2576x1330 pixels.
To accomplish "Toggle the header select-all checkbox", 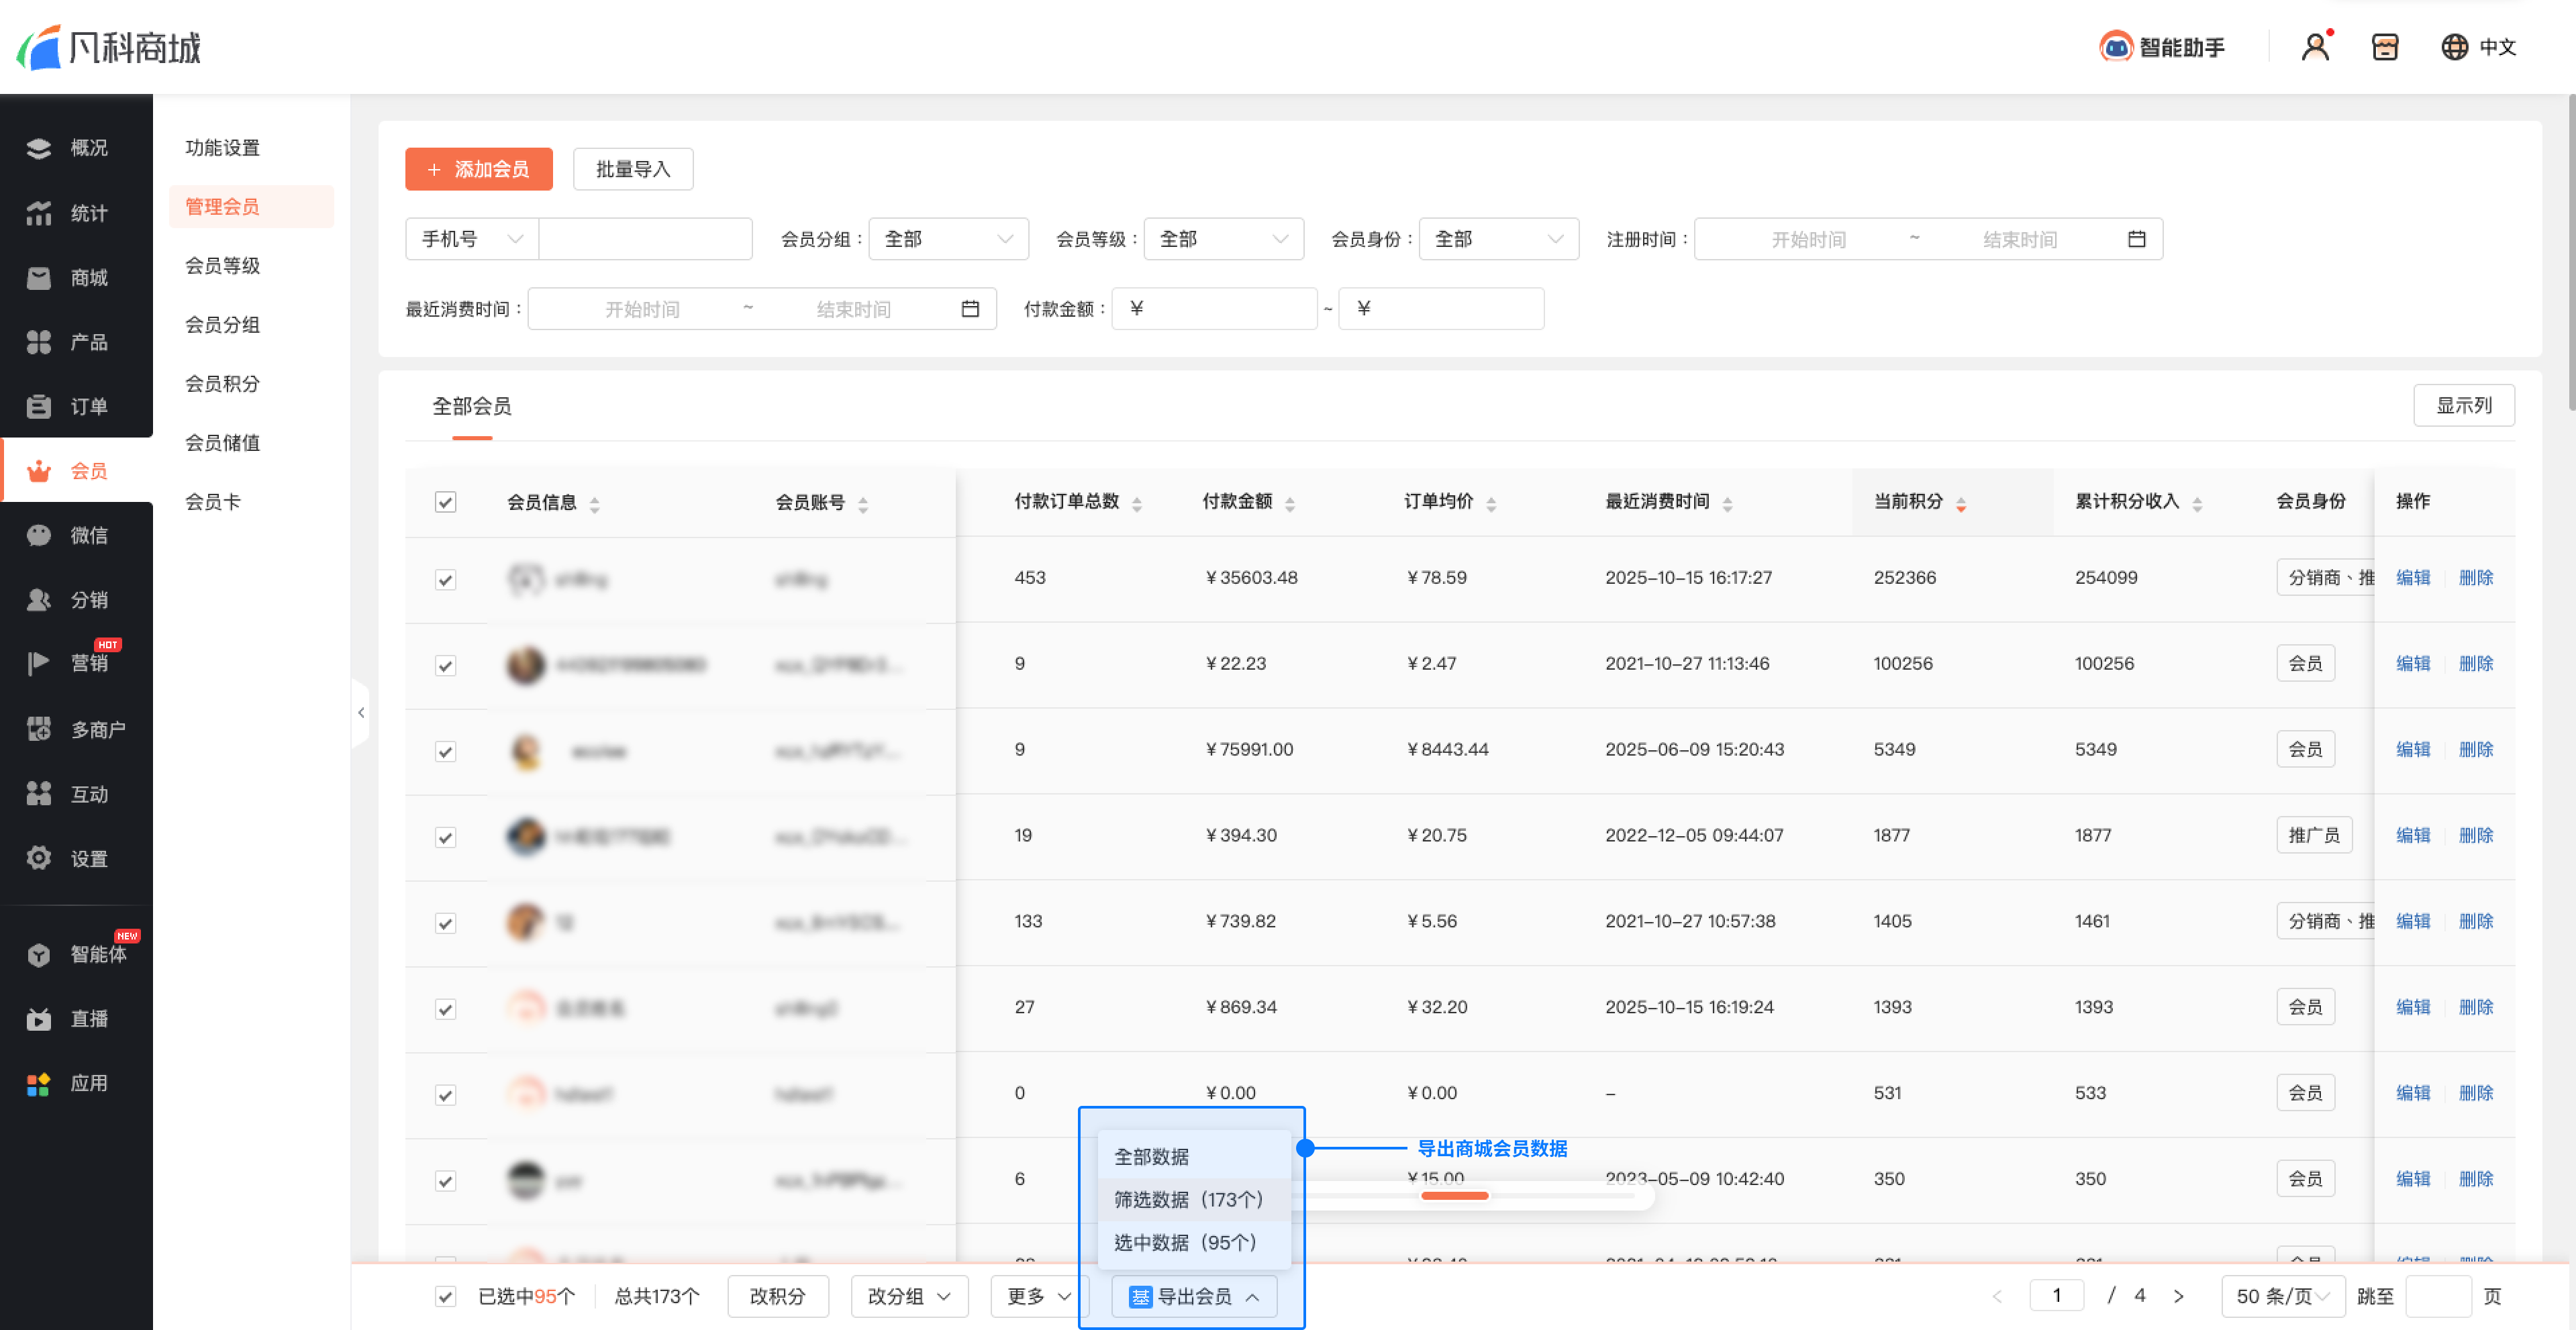I will point(446,502).
